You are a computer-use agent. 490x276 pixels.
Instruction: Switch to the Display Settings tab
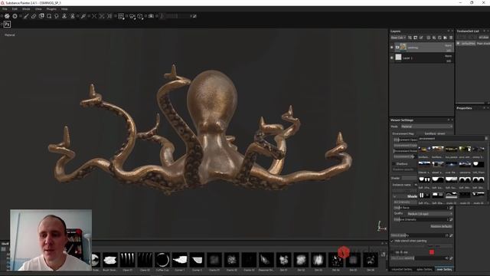pyautogui.click(x=424, y=269)
